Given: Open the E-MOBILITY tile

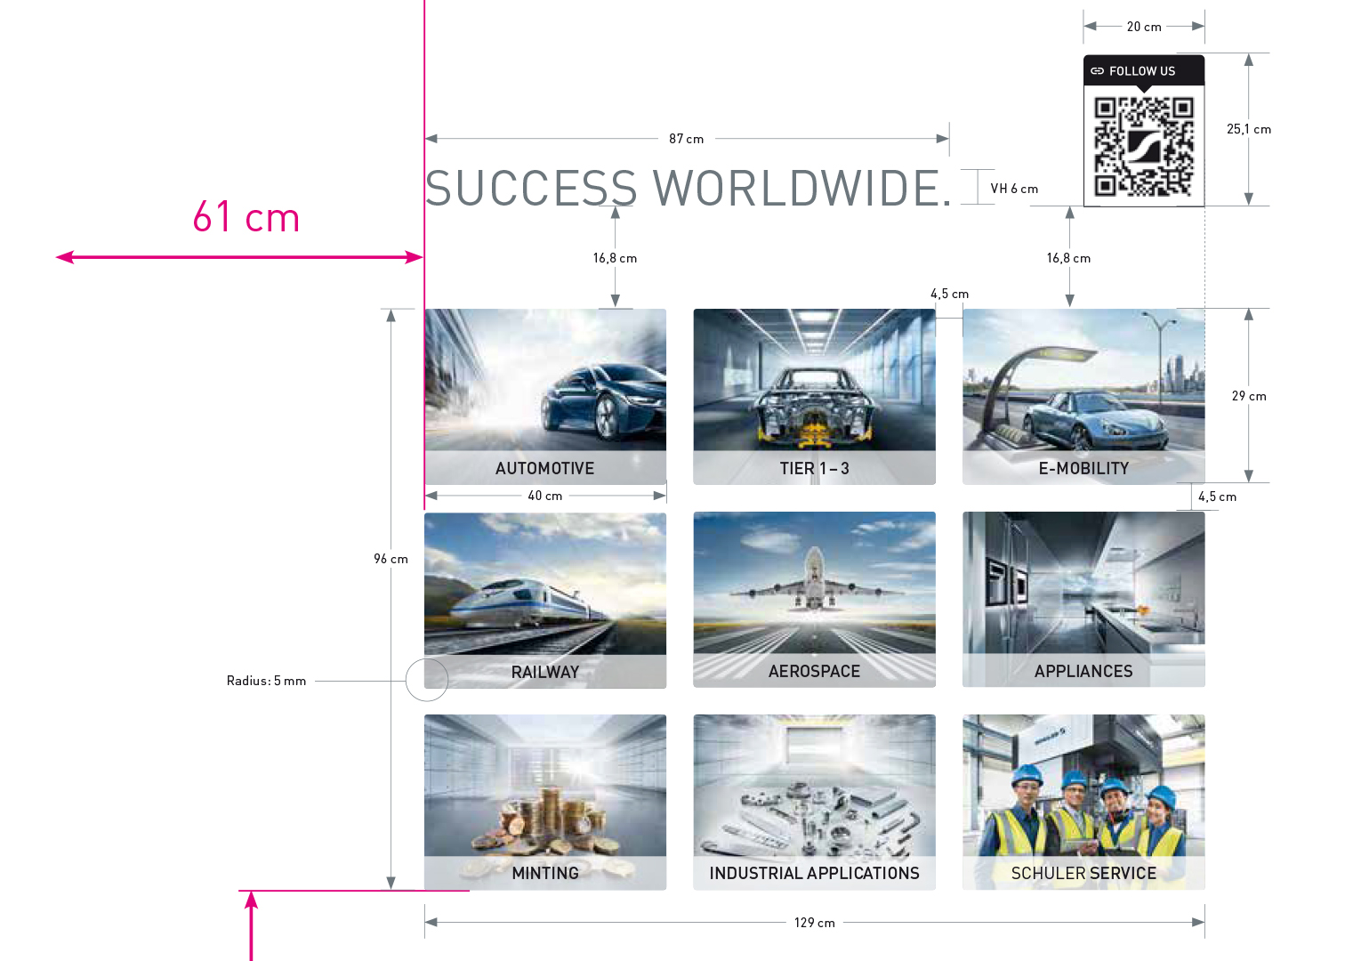Looking at the screenshot, I should pyautogui.click(x=1083, y=396).
